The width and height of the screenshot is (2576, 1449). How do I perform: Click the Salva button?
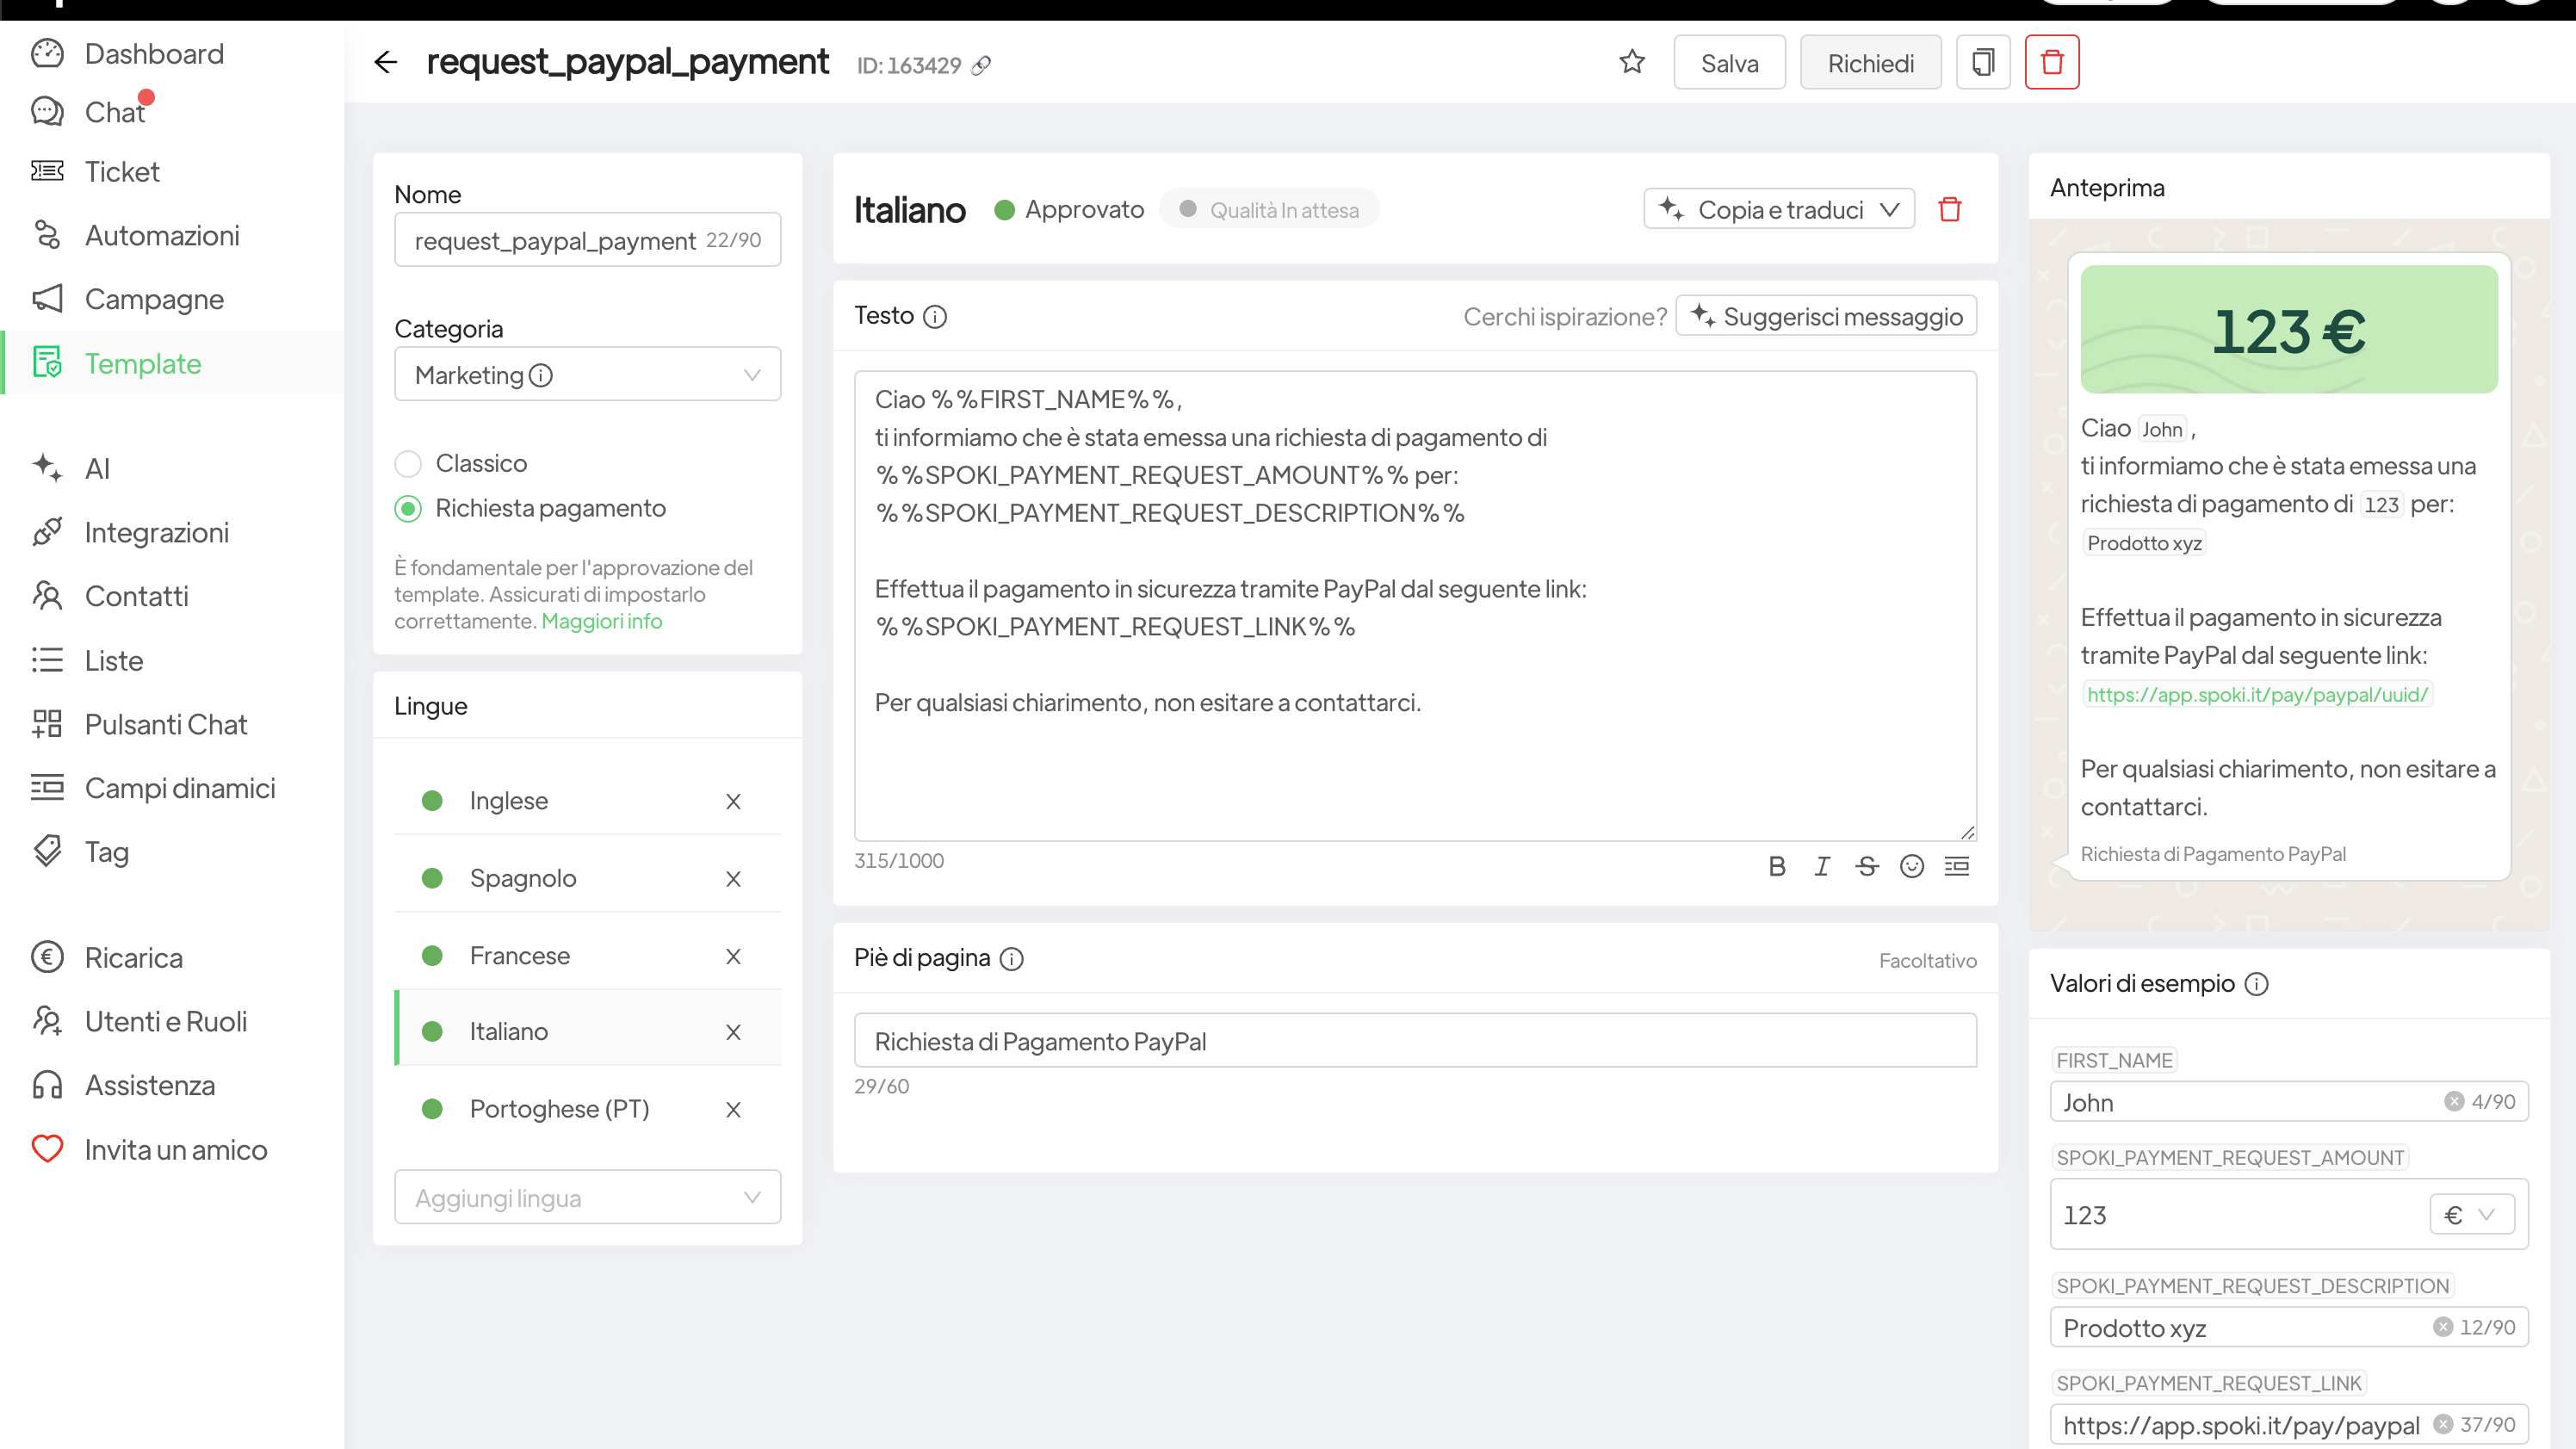pos(1728,63)
